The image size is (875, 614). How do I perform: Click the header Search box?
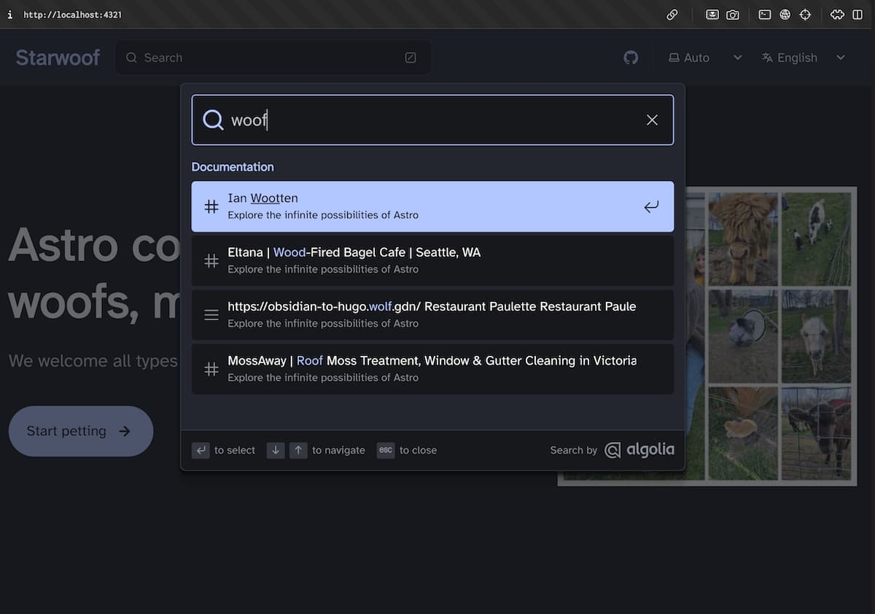coord(273,58)
